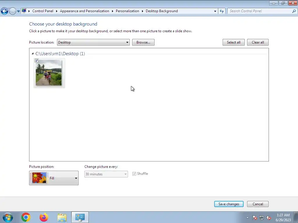Launch Firefox from taskbar
298x223 pixels.
point(44,217)
